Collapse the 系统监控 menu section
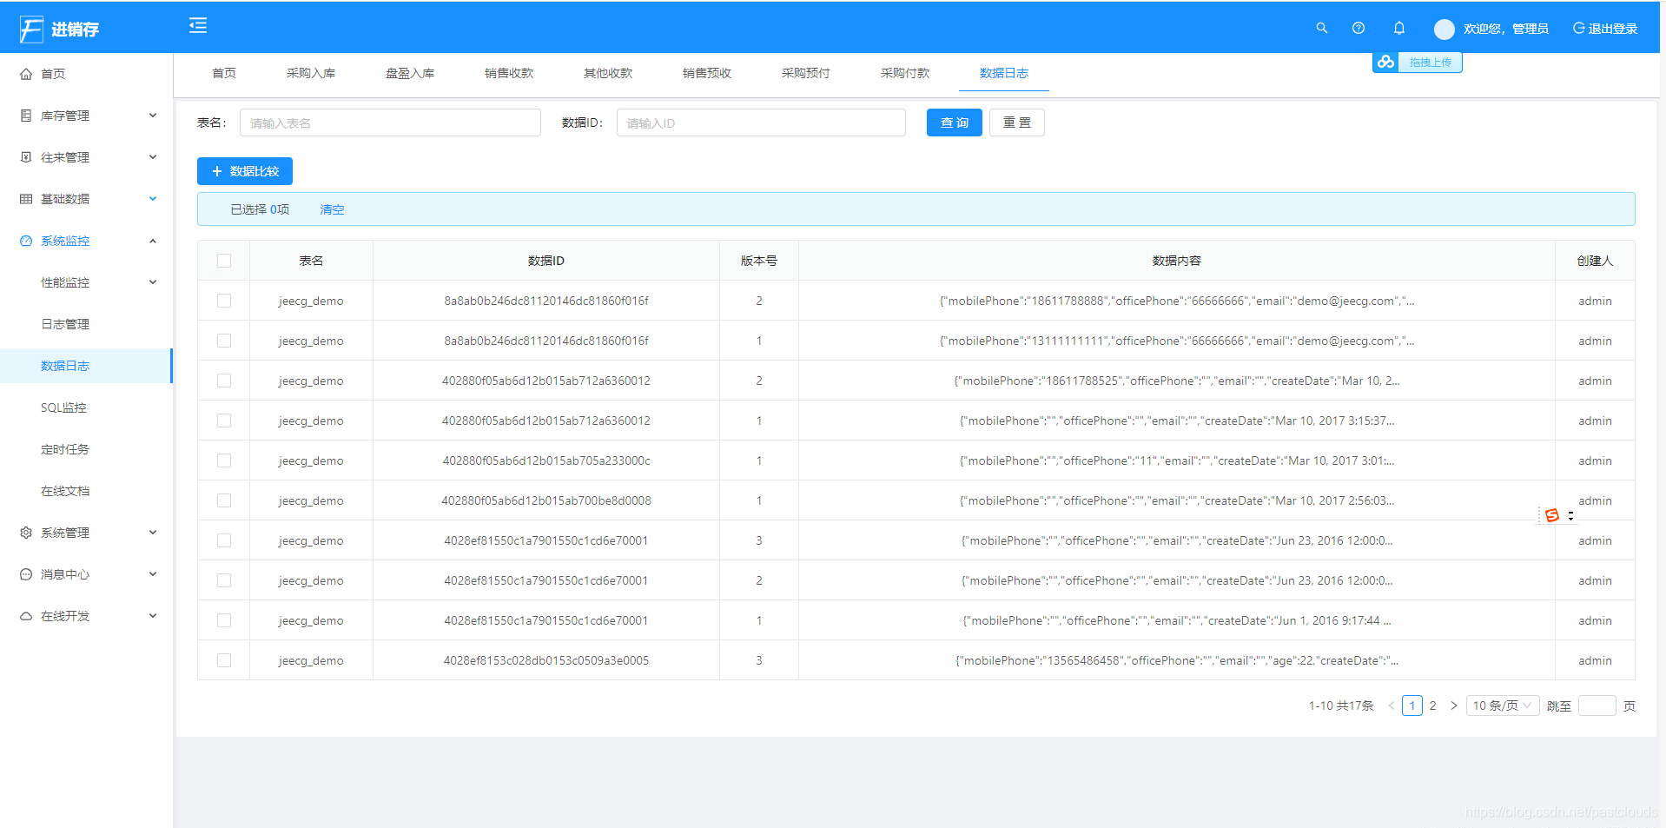 [87, 241]
